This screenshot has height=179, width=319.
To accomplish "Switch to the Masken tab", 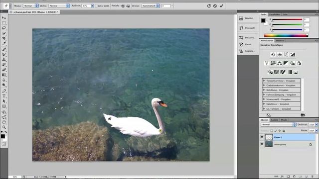I will 280,41.
